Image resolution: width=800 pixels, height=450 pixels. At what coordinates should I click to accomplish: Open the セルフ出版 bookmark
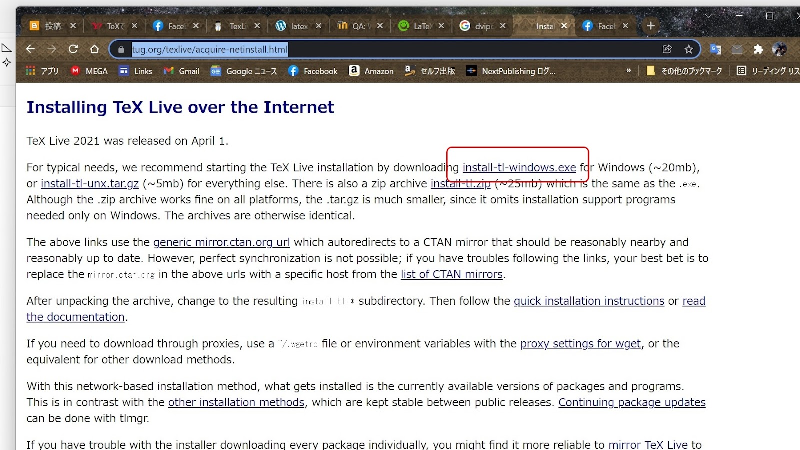430,71
